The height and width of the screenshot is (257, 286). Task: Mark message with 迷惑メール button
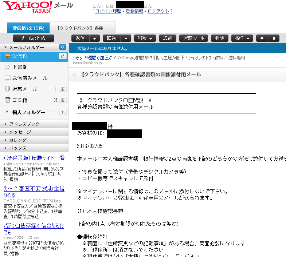pos(193,38)
